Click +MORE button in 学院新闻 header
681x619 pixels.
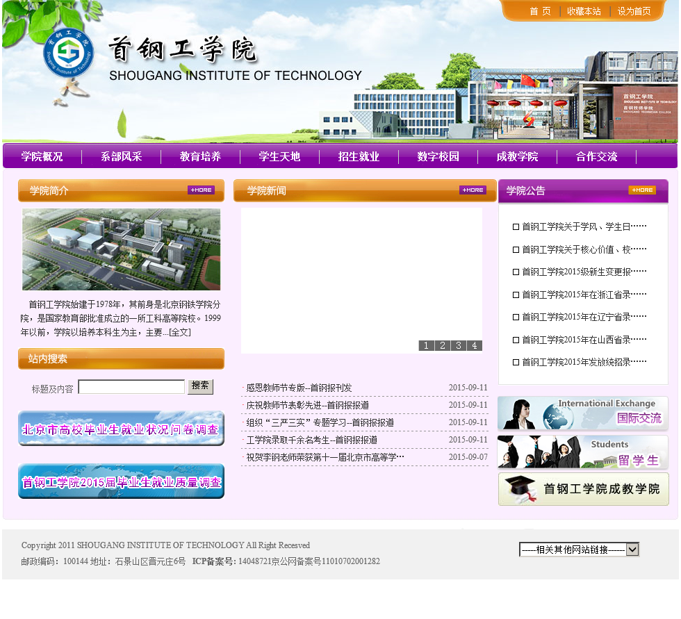pyautogui.click(x=473, y=190)
